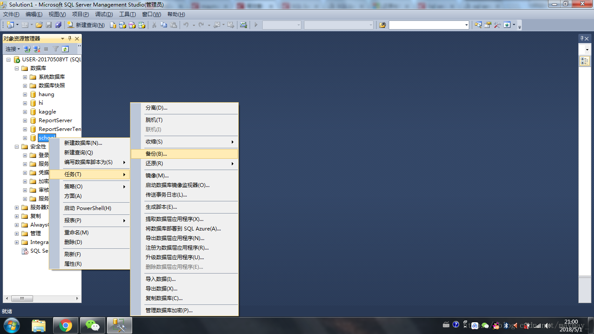Click the Properties Window toolbar icon

point(488,25)
